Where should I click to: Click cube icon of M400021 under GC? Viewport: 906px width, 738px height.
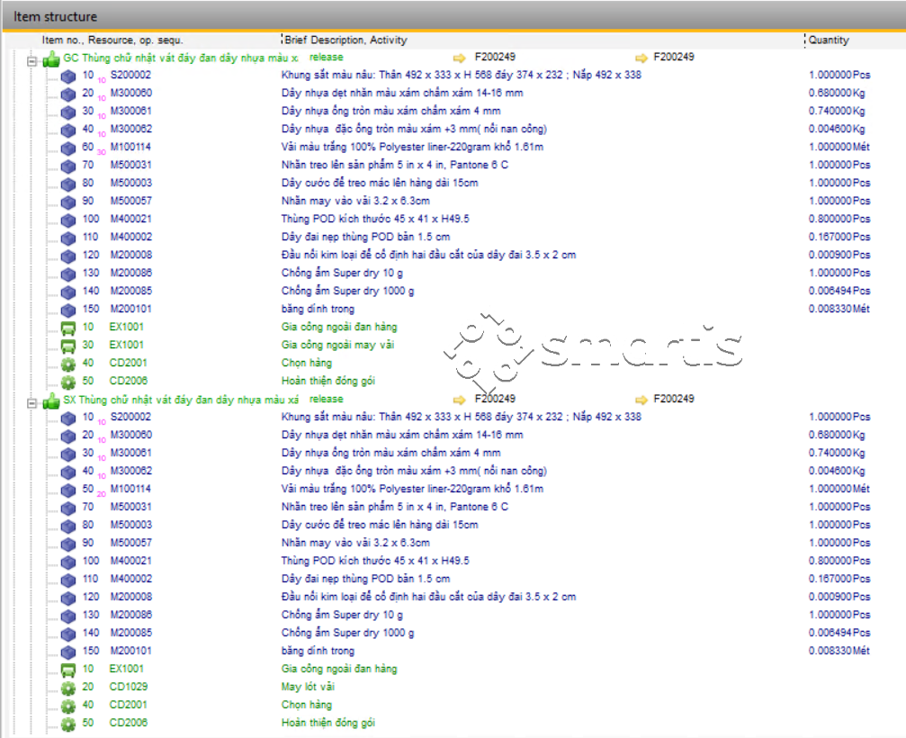point(68,220)
